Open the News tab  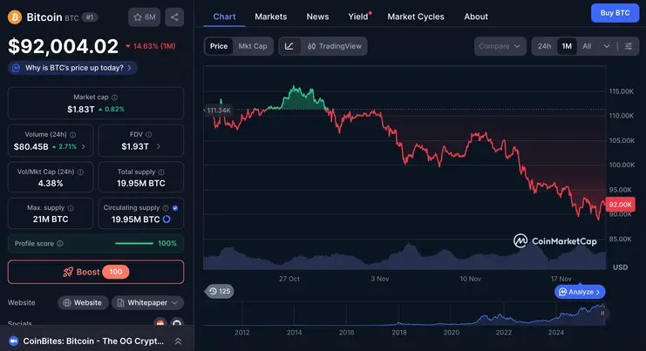pos(317,17)
